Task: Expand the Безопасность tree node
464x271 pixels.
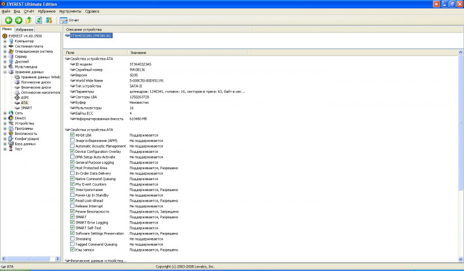Action: point(5,134)
